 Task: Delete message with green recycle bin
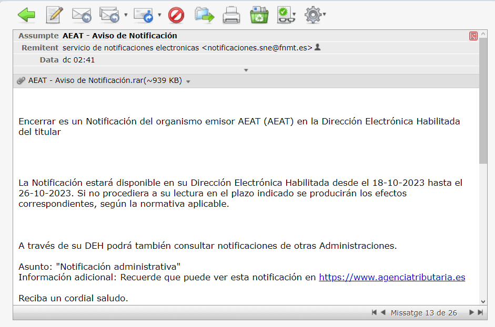pyautogui.click(x=259, y=15)
